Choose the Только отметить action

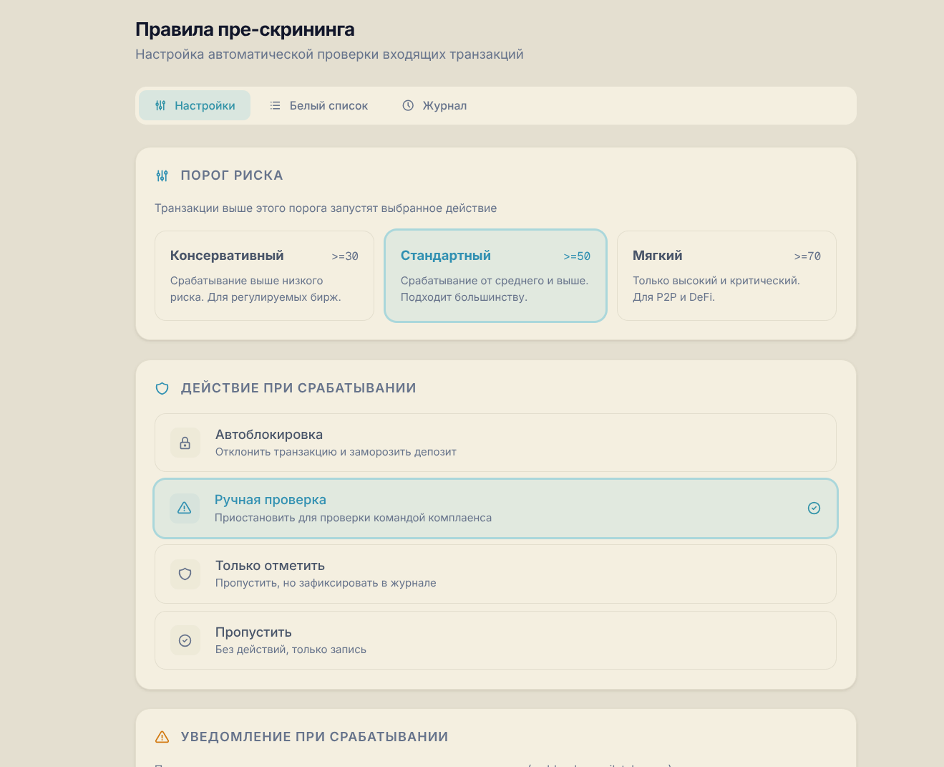495,574
